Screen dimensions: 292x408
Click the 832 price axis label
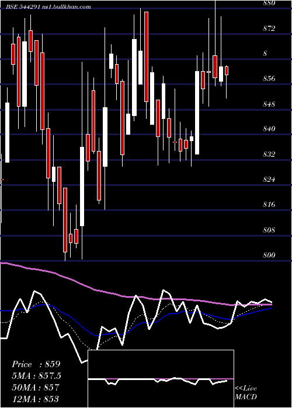point(269,154)
